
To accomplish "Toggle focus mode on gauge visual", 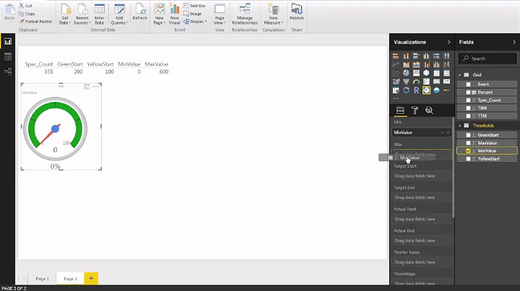I will [x=87, y=86].
